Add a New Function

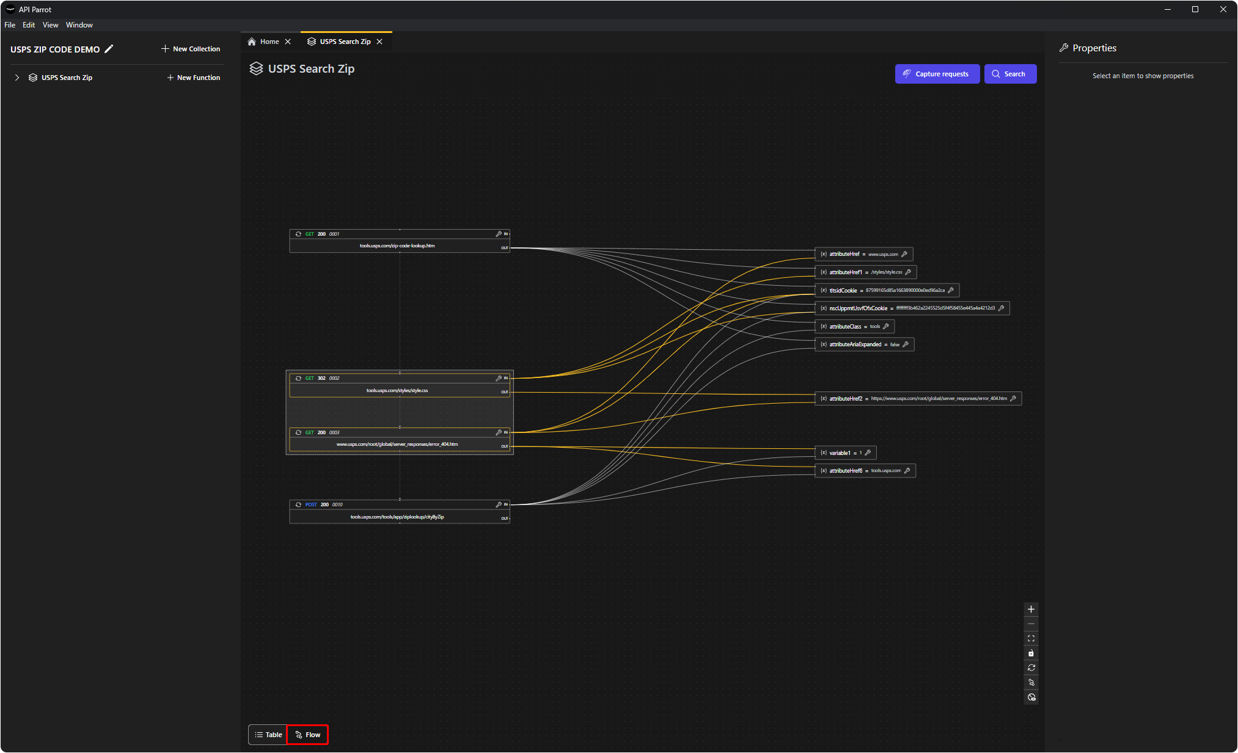194,78
